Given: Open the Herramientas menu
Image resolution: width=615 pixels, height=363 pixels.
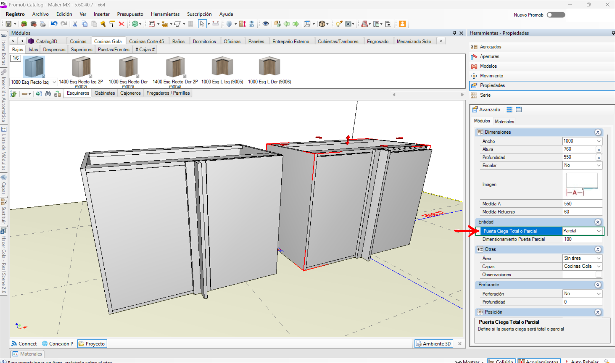Looking at the screenshot, I should tap(165, 14).
